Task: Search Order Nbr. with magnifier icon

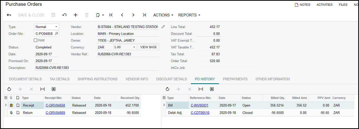Action: [56, 34]
